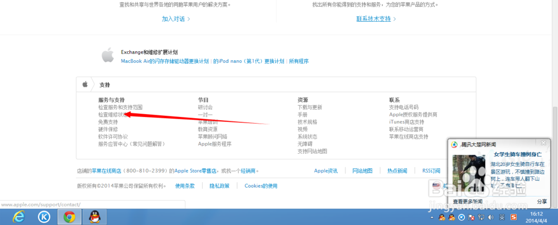Open the 视频 link under 资源
This screenshot has width=558, height=225.
point(302,129)
